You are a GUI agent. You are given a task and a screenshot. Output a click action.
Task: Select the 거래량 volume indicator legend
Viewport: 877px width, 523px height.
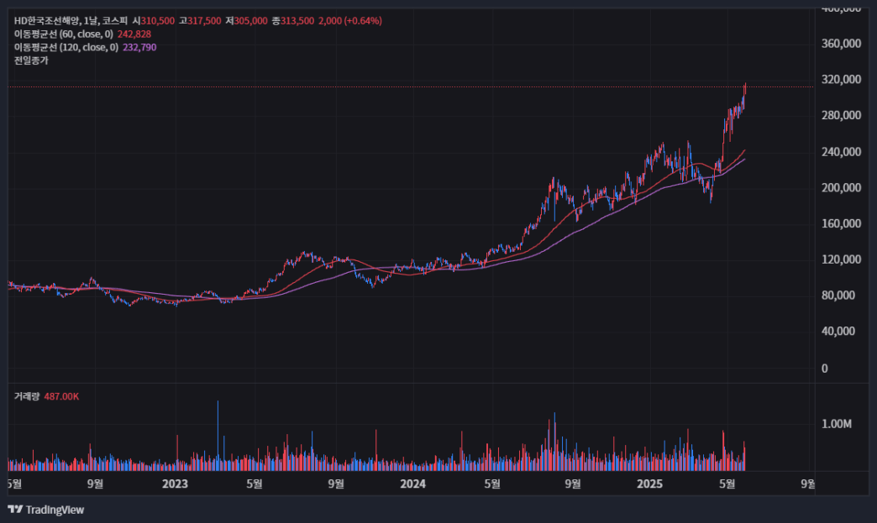coord(27,396)
